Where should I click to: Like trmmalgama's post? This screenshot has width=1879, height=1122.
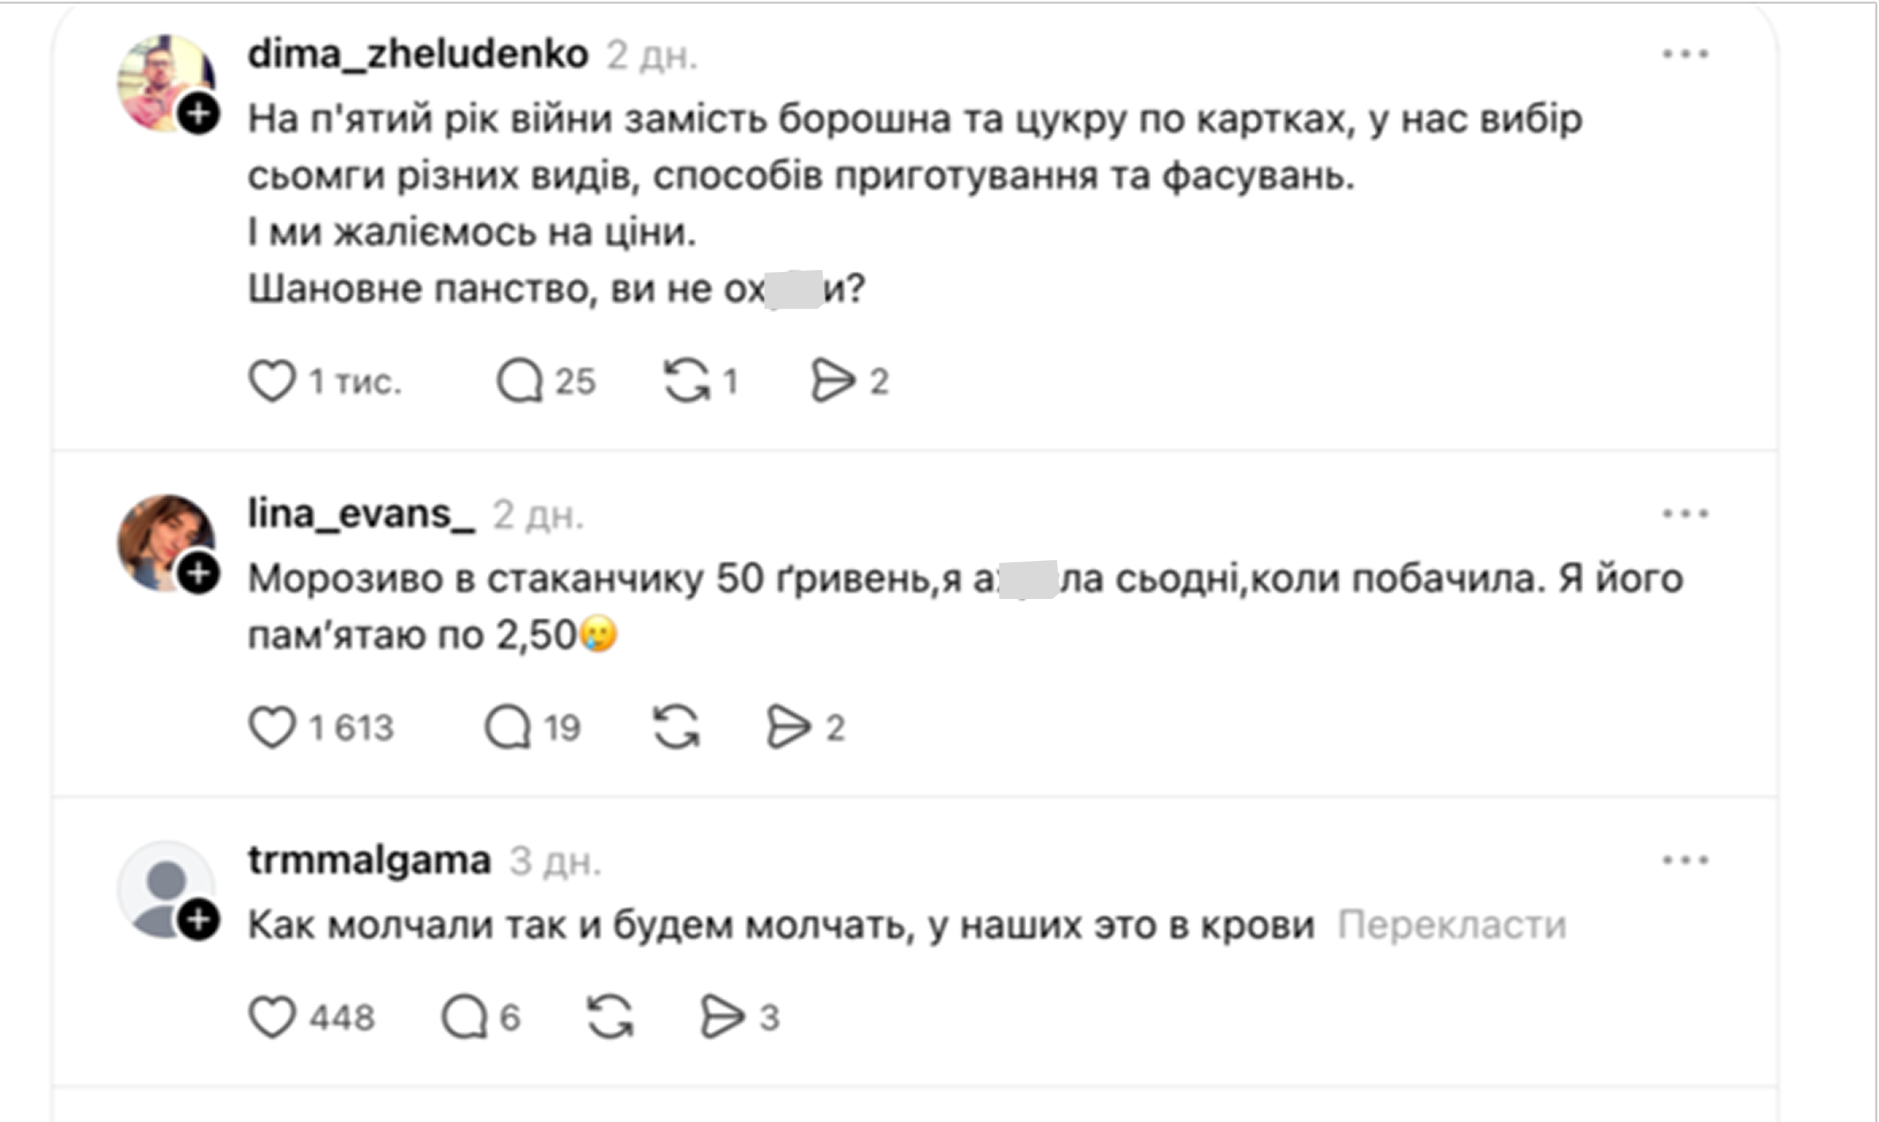click(272, 1017)
